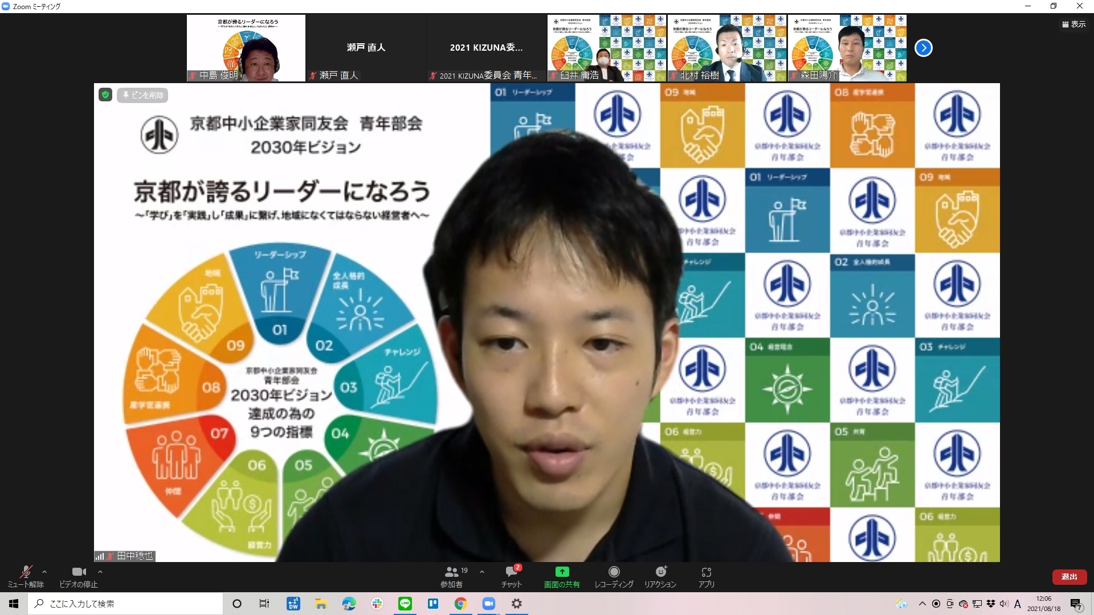Screen dimensions: 1094x615
Task: Toggle IME input mode A indicator
Action: tap(1018, 604)
